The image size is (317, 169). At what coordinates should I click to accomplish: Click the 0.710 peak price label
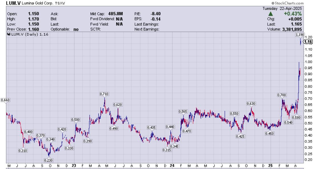(104, 94)
